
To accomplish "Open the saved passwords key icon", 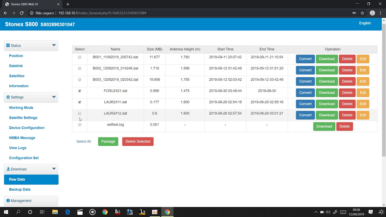I will 354,13.
